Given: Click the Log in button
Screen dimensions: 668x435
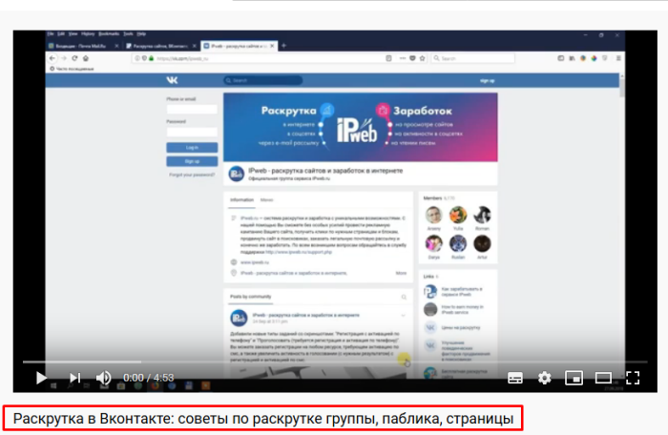Looking at the screenshot, I should [x=192, y=147].
